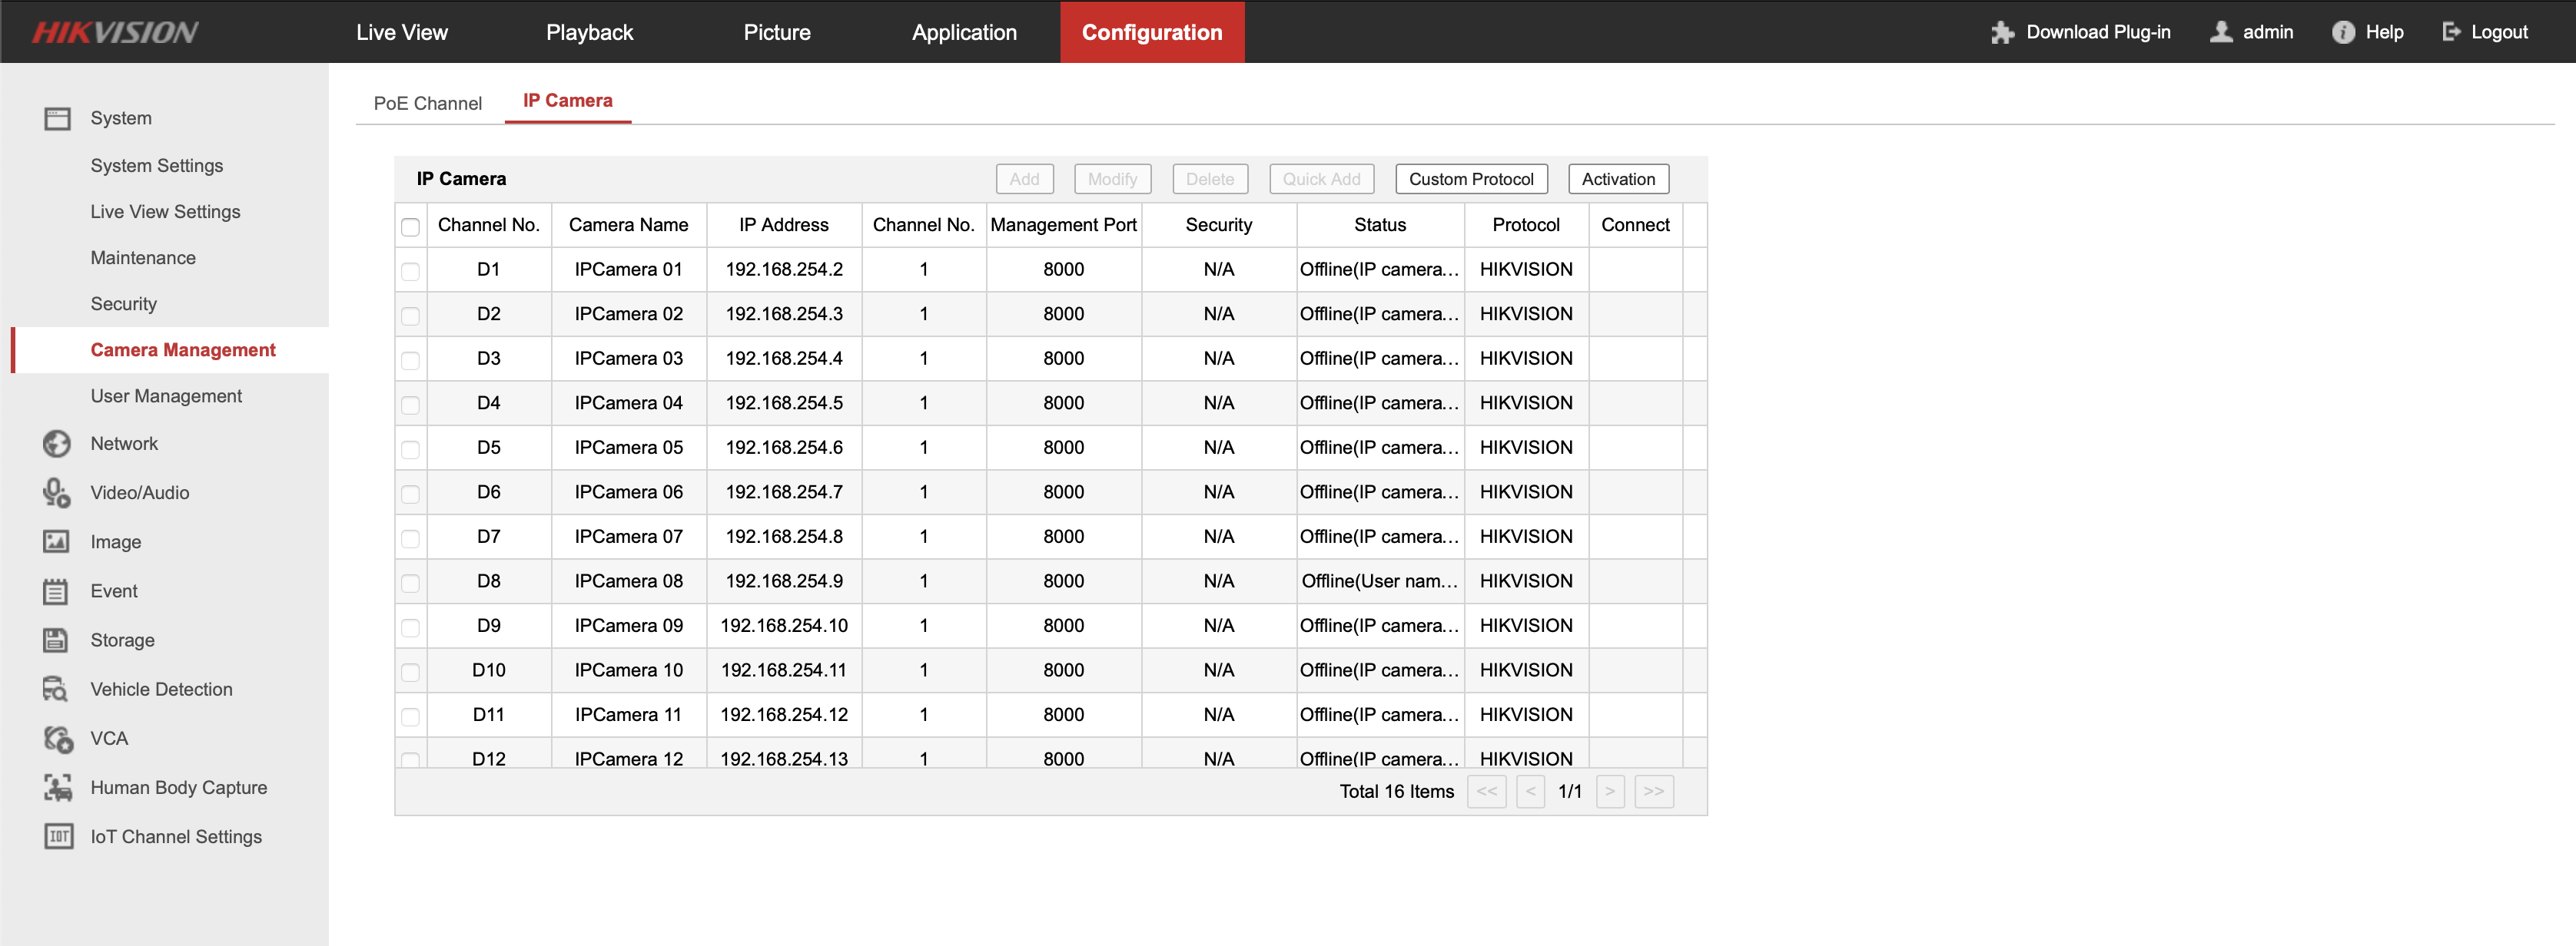Open the Playback menu

(x=589, y=32)
